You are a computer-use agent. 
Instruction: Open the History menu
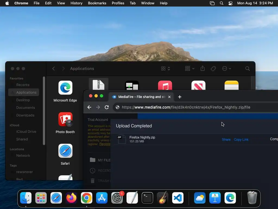click(76, 3)
